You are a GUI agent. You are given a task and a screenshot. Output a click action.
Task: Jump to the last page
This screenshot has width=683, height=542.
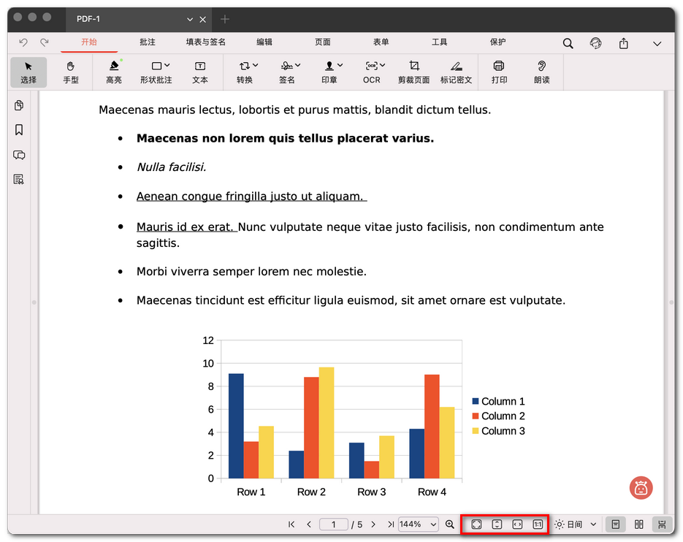[x=391, y=524]
